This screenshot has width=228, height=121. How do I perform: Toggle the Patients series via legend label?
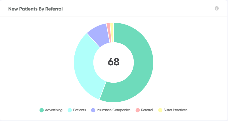coord(80,110)
